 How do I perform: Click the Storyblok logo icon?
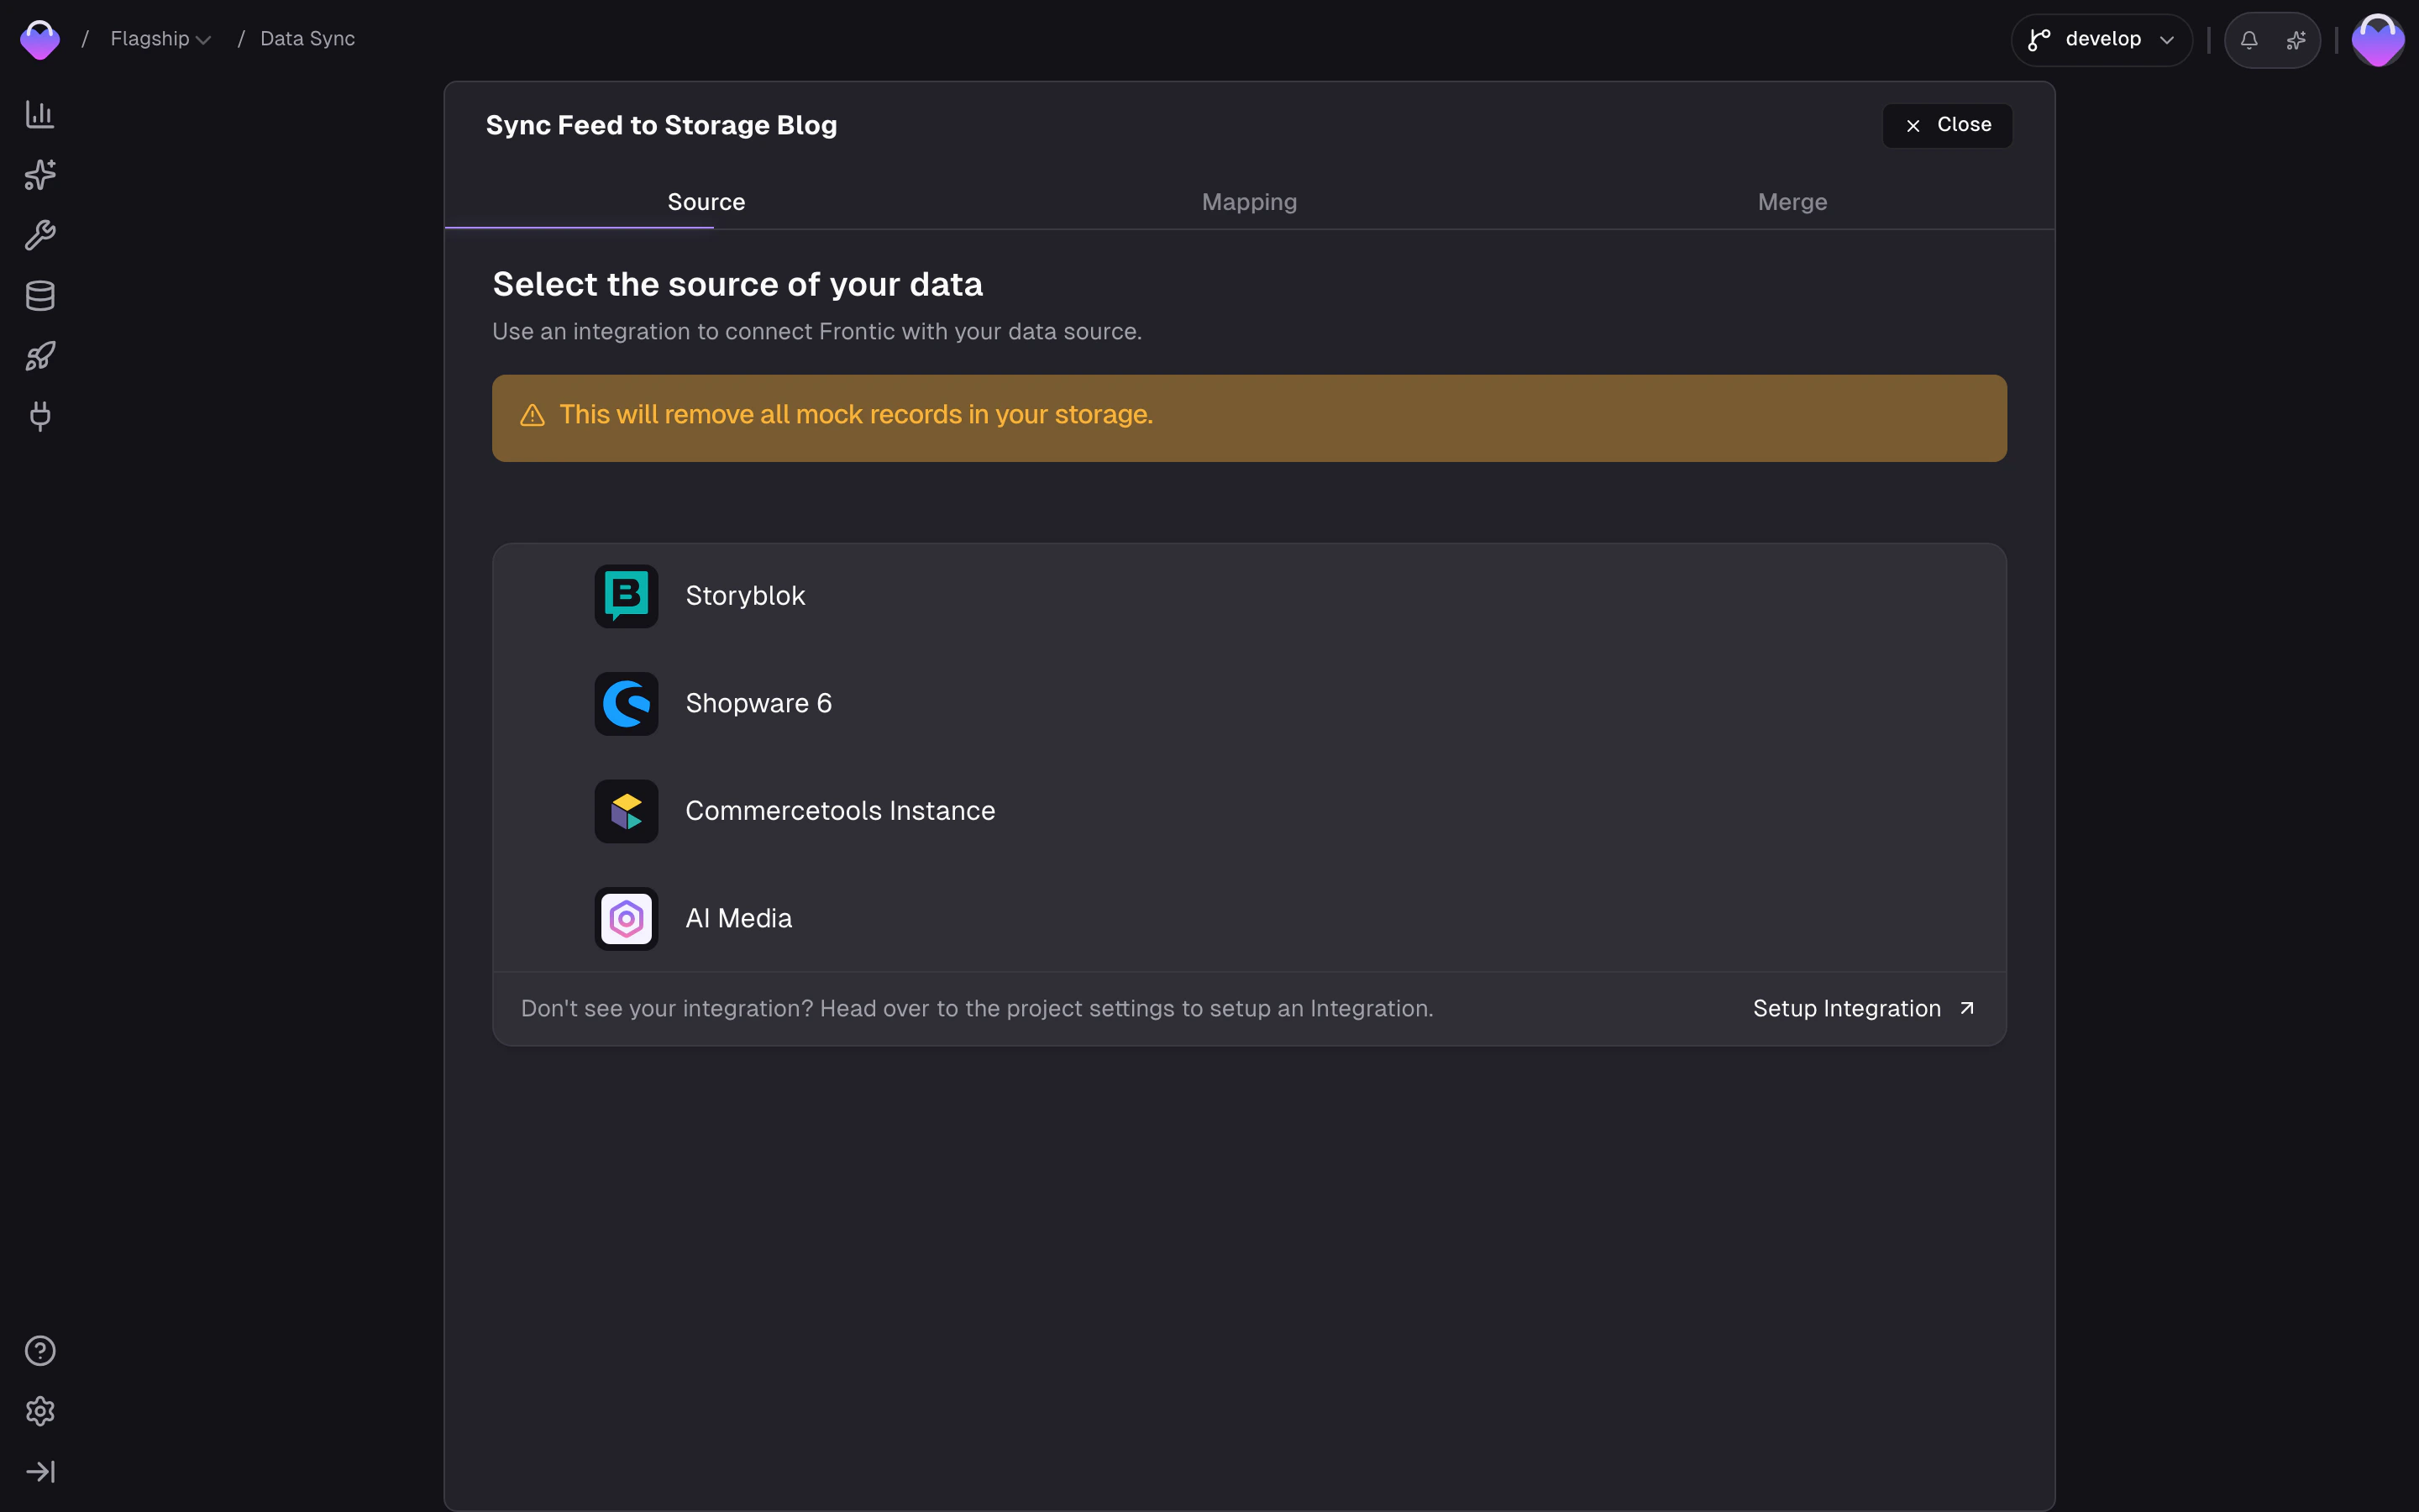(x=627, y=596)
